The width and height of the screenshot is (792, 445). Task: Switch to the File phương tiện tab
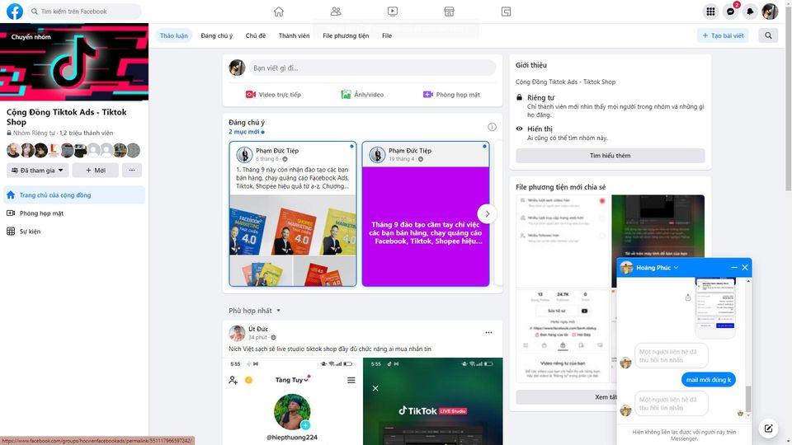346,36
